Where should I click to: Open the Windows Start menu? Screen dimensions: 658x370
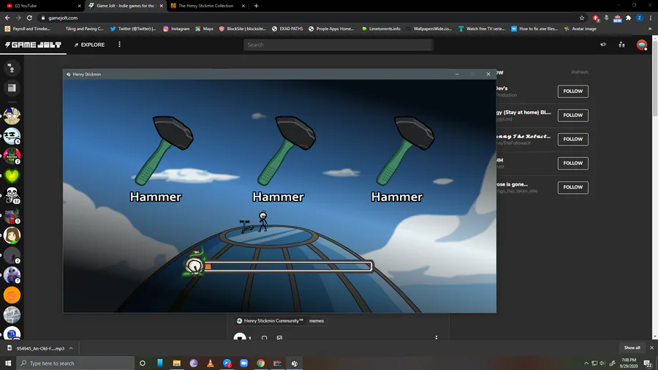tap(8, 363)
